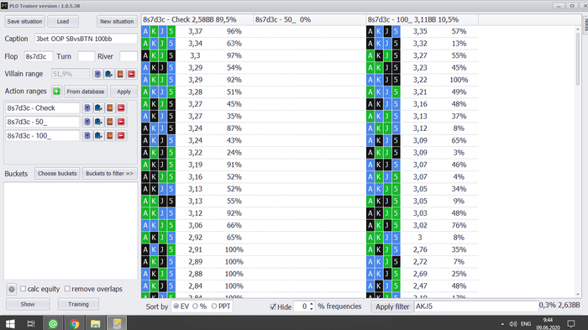Uncheck the Hide checkbox
Image resolution: width=588 pixels, height=330 pixels.
(273, 306)
